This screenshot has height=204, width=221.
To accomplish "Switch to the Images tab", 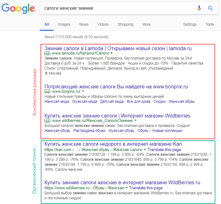I will (x=64, y=24).
